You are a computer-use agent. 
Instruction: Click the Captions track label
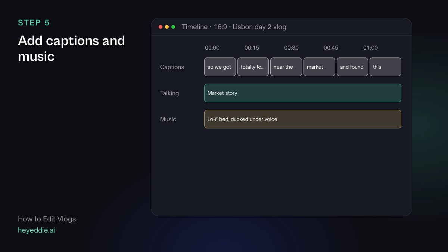point(172,67)
